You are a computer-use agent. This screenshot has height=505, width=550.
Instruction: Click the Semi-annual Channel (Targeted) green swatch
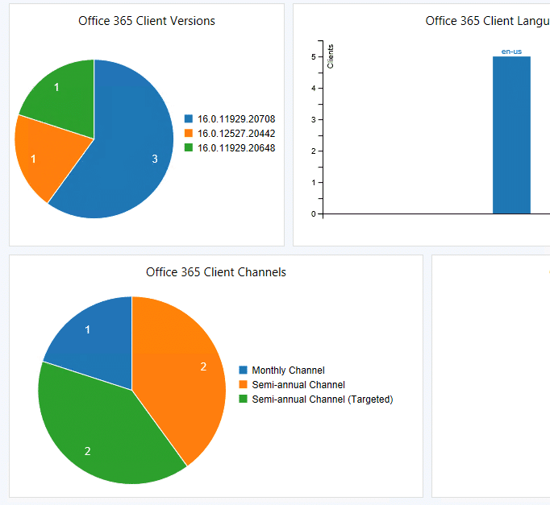pos(244,399)
